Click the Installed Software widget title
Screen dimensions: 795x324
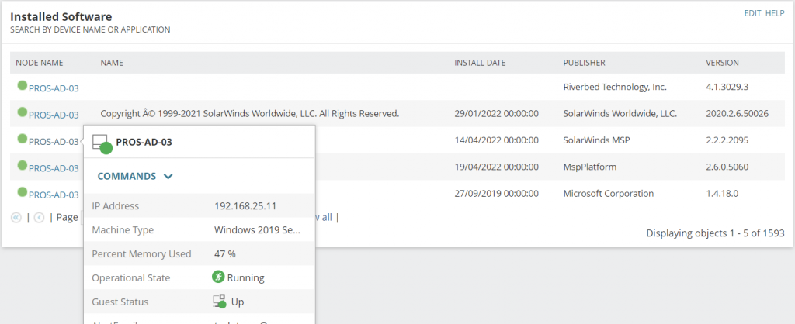(x=61, y=17)
